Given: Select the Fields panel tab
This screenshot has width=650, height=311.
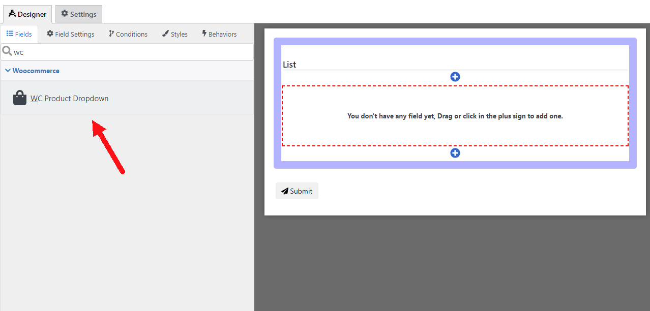Looking at the screenshot, I should (x=19, y=34).
